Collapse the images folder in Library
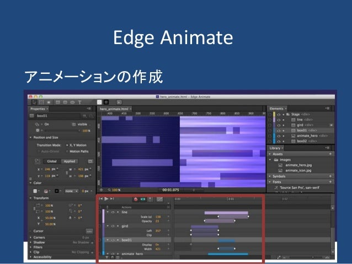352x264 pixels. coord(270,160)
